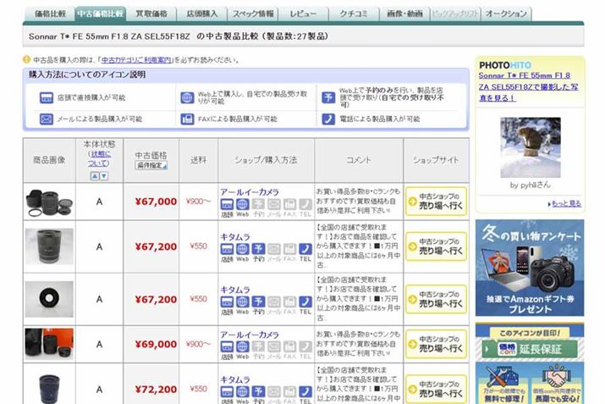Click 中古ショップの売り場へ行く for the ¥67,000 item
The image size is (605, 404).
(x=436, y=202)
